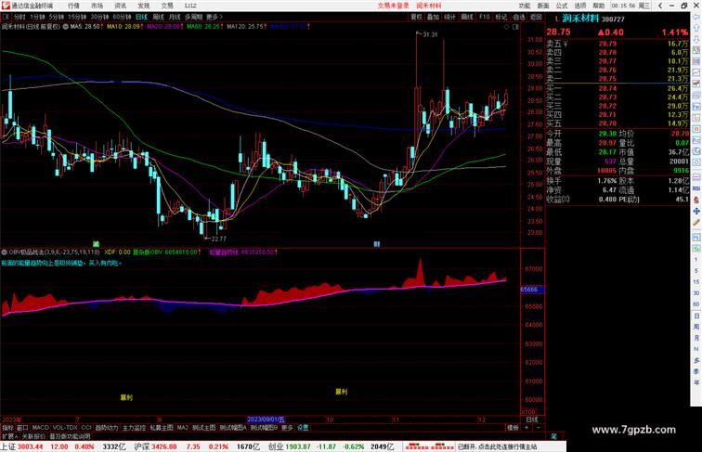Switch to 5分钟 period

56,17
